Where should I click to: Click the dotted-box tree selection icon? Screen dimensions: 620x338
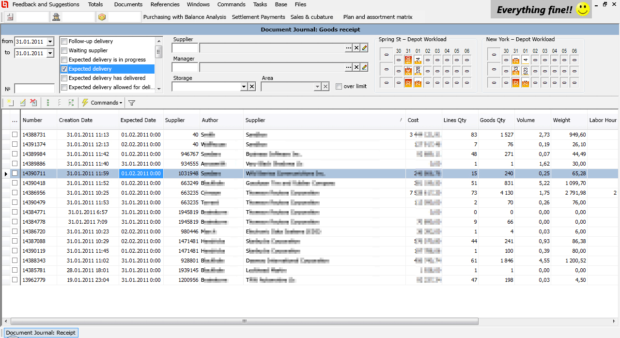click(71, 103)
